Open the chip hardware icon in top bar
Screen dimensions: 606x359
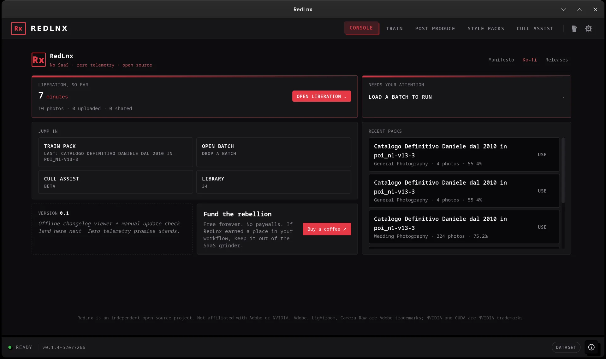click(588, 29)
